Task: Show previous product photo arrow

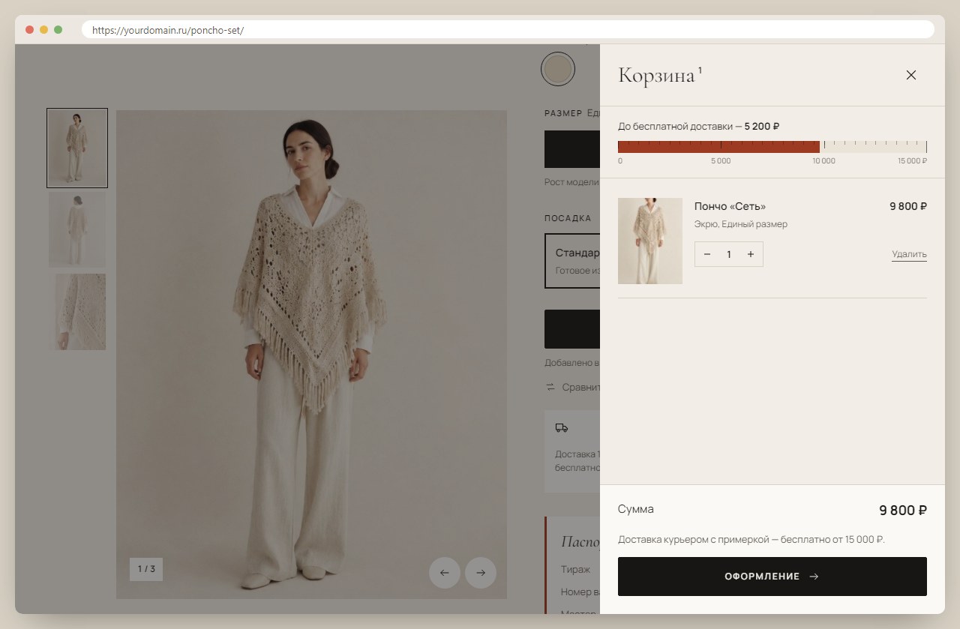Action: point(445,573)
